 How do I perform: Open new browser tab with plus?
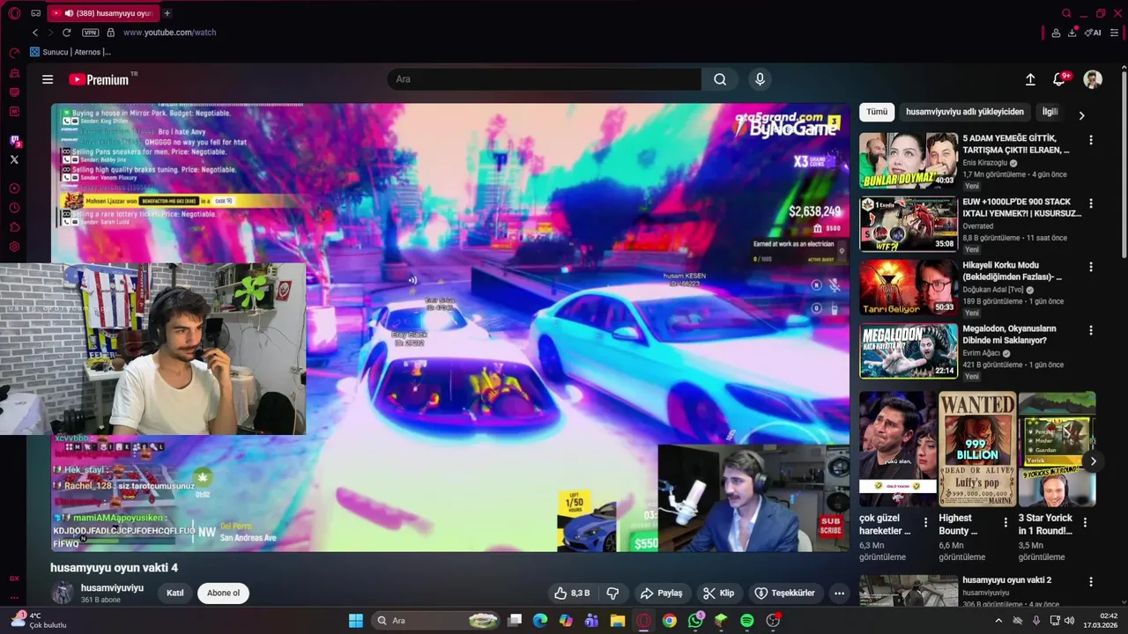(x=167, y=13)
